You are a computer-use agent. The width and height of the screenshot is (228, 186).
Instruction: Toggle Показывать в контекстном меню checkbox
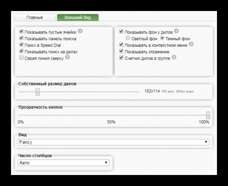click(x=121, y=44)
